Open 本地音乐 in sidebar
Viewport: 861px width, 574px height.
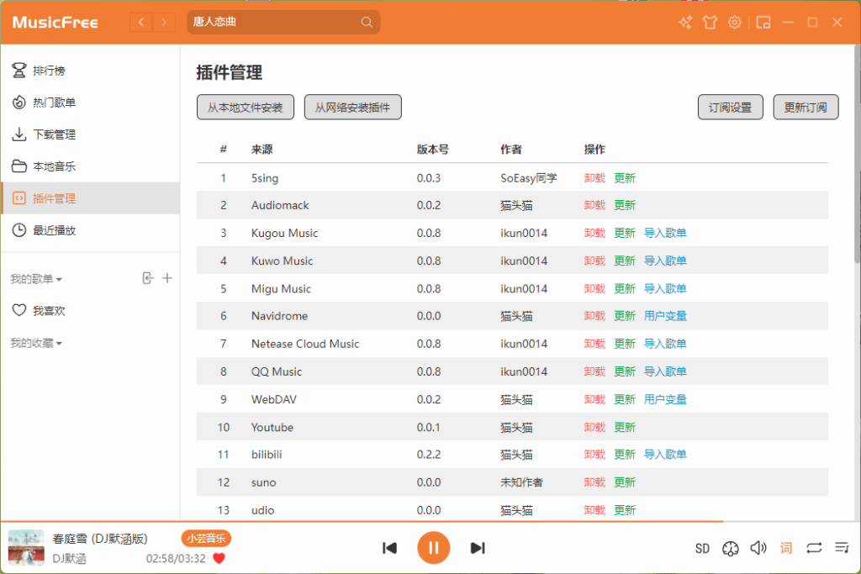pyautogui.click(x=91, y=166)
